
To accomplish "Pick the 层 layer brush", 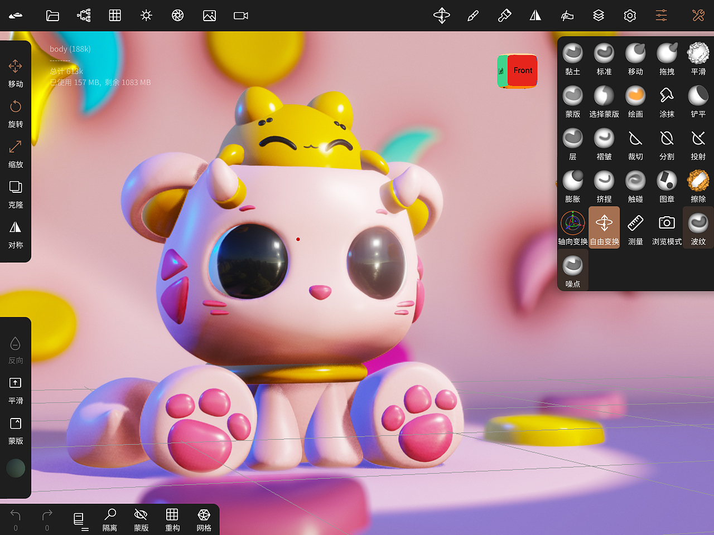I will [x=573, y=144].
